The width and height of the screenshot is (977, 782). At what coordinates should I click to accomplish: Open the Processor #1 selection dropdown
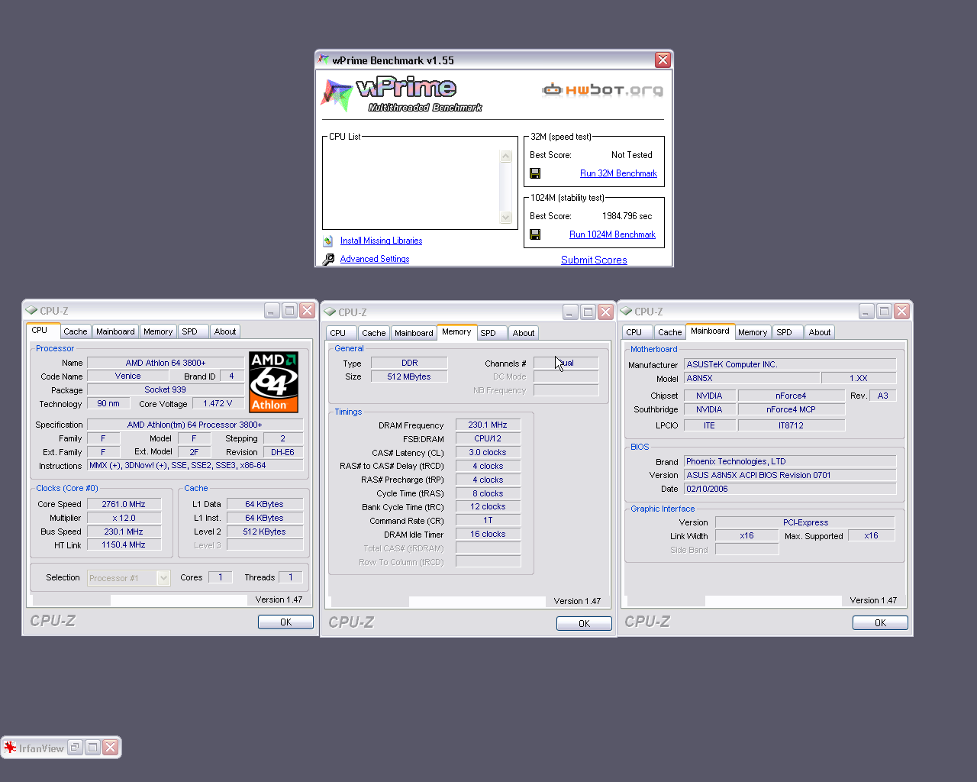pyautogui.click(x=163, y=578)
